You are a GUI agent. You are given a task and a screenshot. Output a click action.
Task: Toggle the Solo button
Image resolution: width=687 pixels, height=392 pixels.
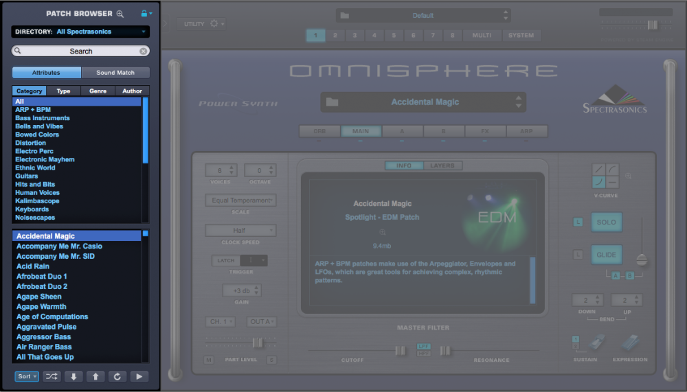pyautogui.click(x=607, y=222)
